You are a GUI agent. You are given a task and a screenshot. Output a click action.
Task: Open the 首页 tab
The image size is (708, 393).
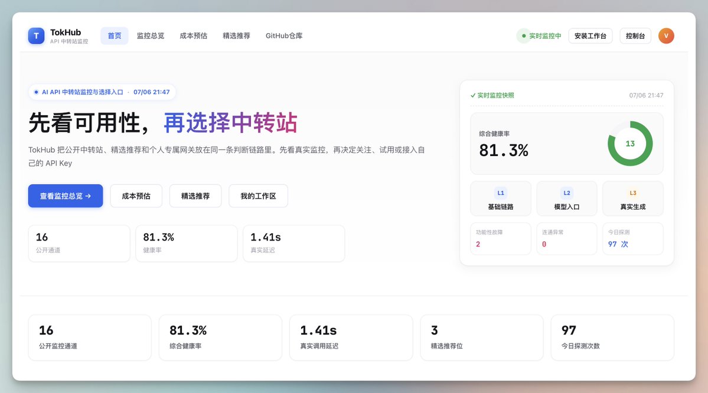114,35
